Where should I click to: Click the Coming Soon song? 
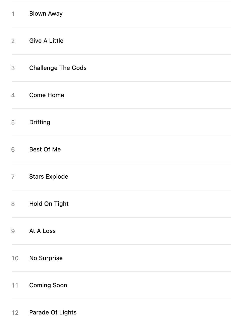point(48,285)
